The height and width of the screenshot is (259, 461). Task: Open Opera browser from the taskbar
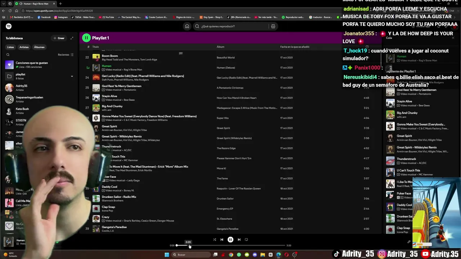(286, 255)
